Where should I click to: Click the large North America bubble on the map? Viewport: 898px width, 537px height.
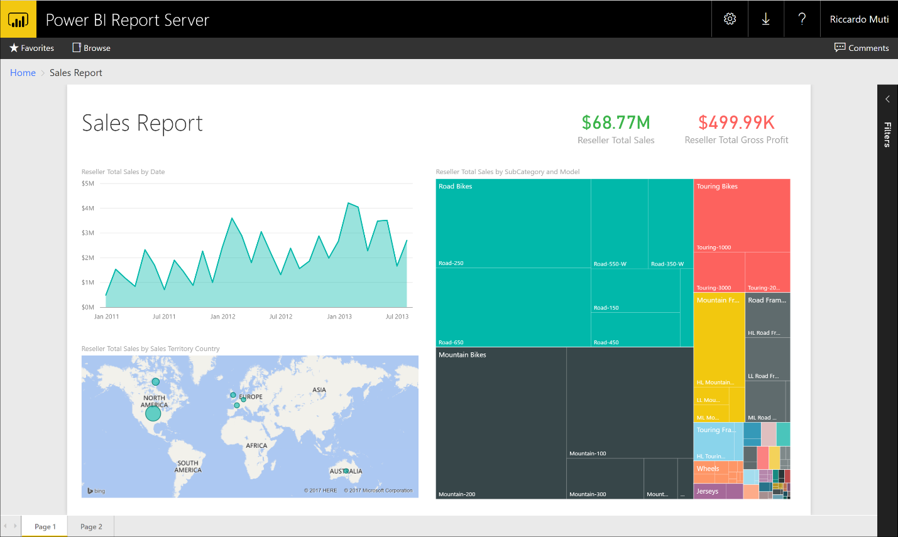click(153, 413)
